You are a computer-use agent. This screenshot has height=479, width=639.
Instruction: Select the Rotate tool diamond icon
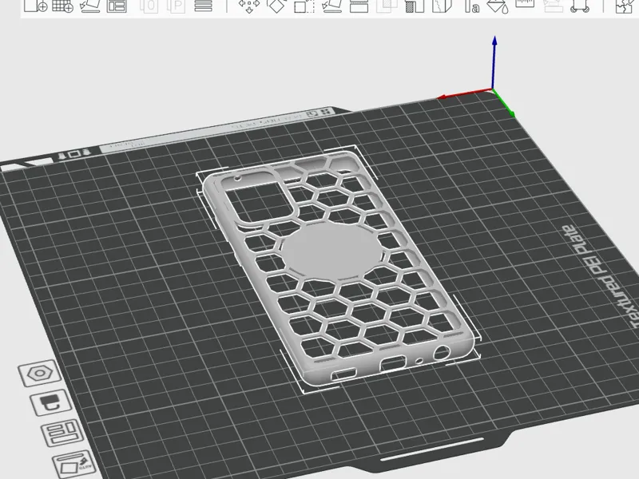276,6
